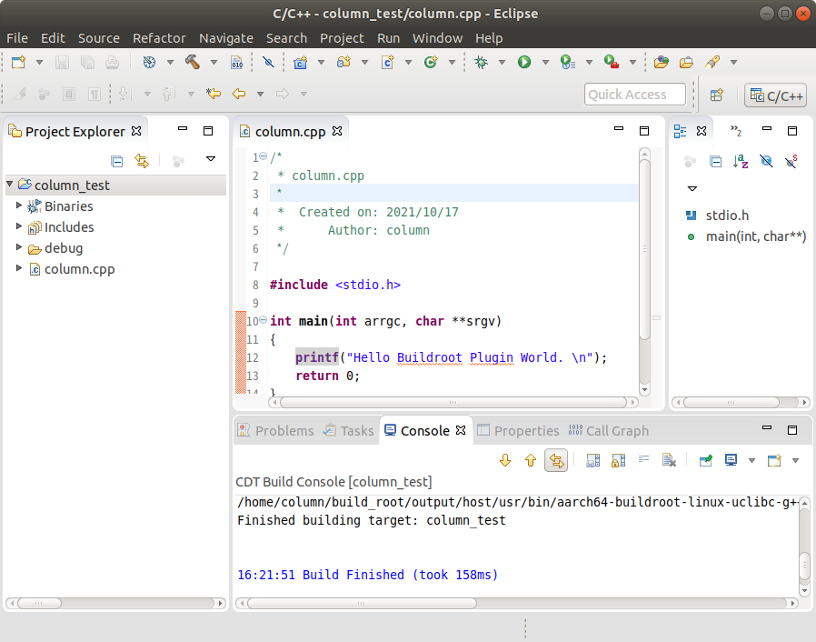Click the New C source file icon

coord(387,63)
